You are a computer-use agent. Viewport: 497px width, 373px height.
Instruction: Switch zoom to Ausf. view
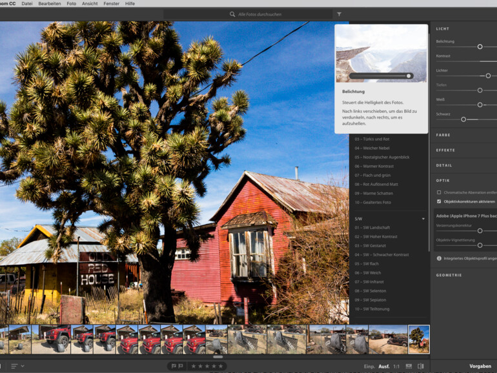coord(384,367)
